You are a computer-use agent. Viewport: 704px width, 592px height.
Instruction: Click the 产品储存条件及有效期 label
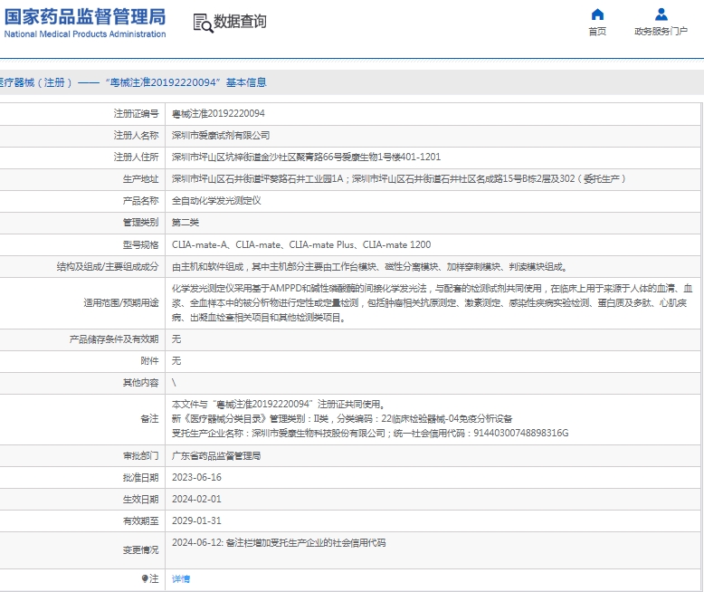(114, 339)
